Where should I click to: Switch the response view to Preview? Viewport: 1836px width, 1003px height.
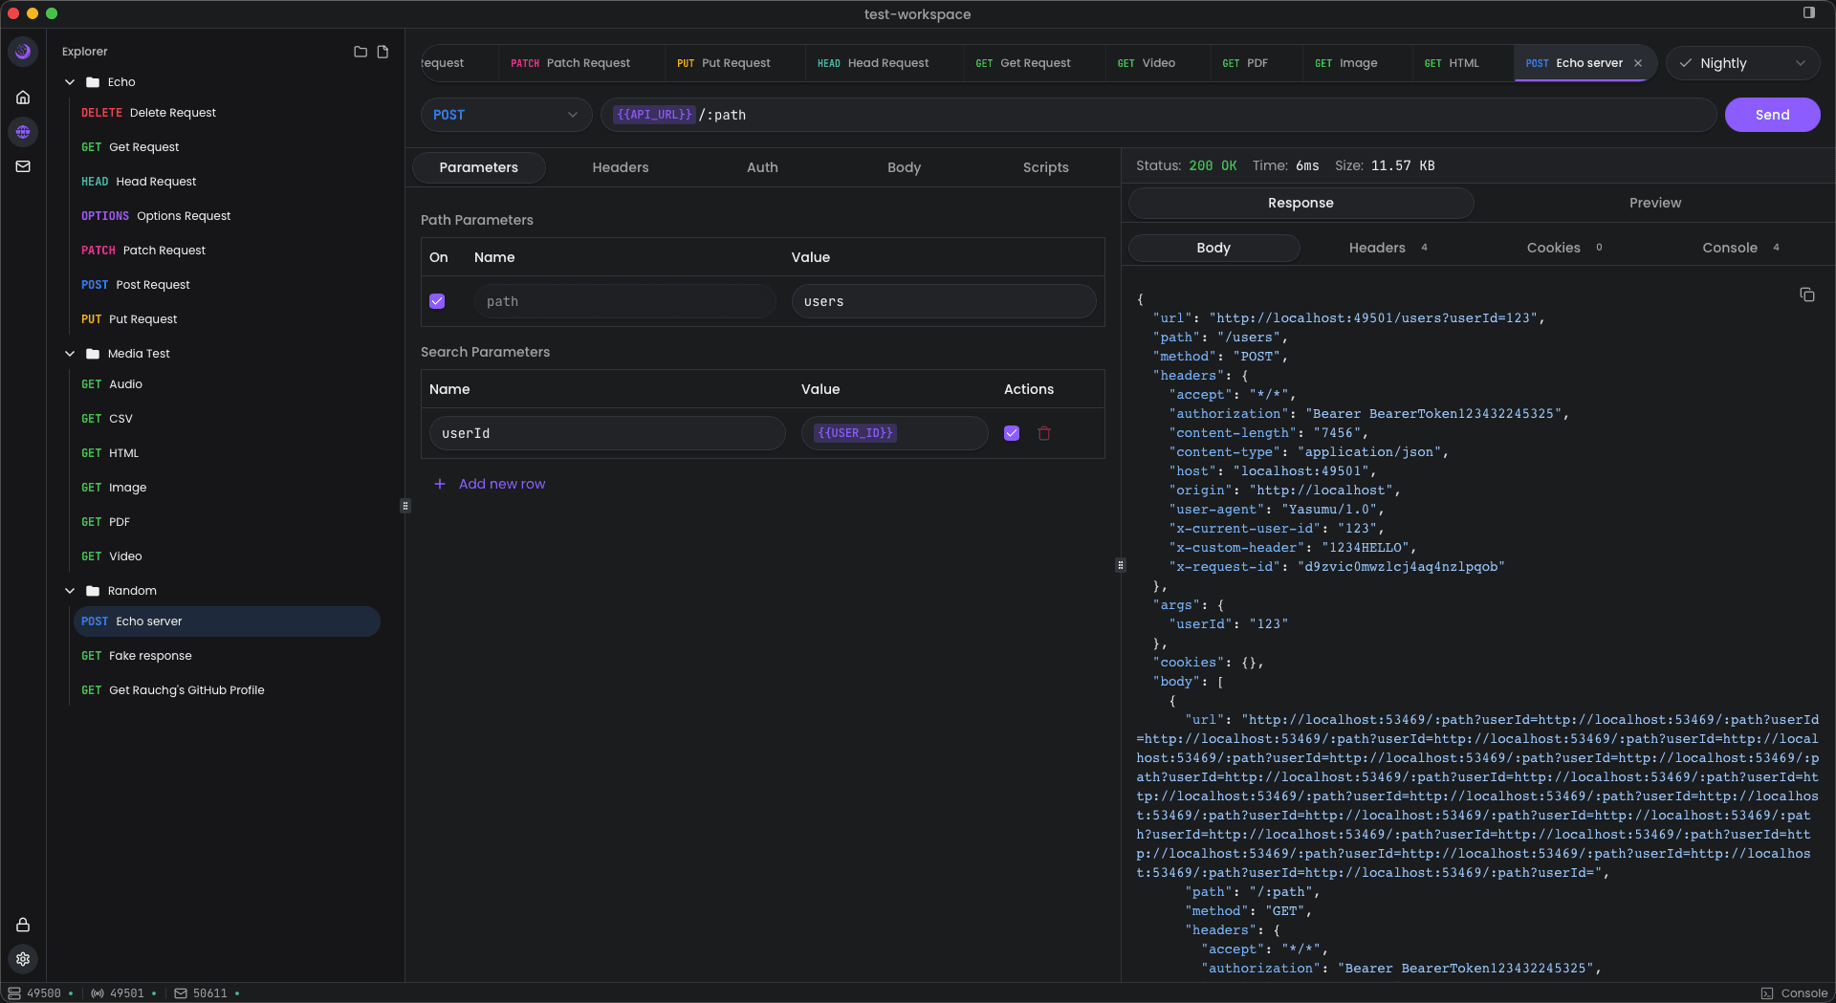tap(1655, 203)
